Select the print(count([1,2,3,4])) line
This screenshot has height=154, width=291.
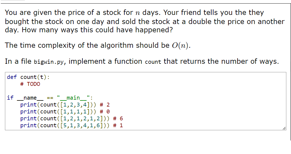tap(65, 105)
